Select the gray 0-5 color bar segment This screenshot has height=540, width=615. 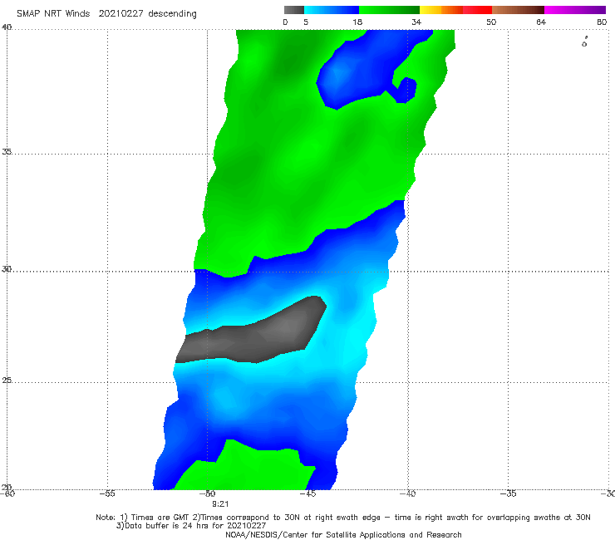pyautogui.click(x=294, y=10)
